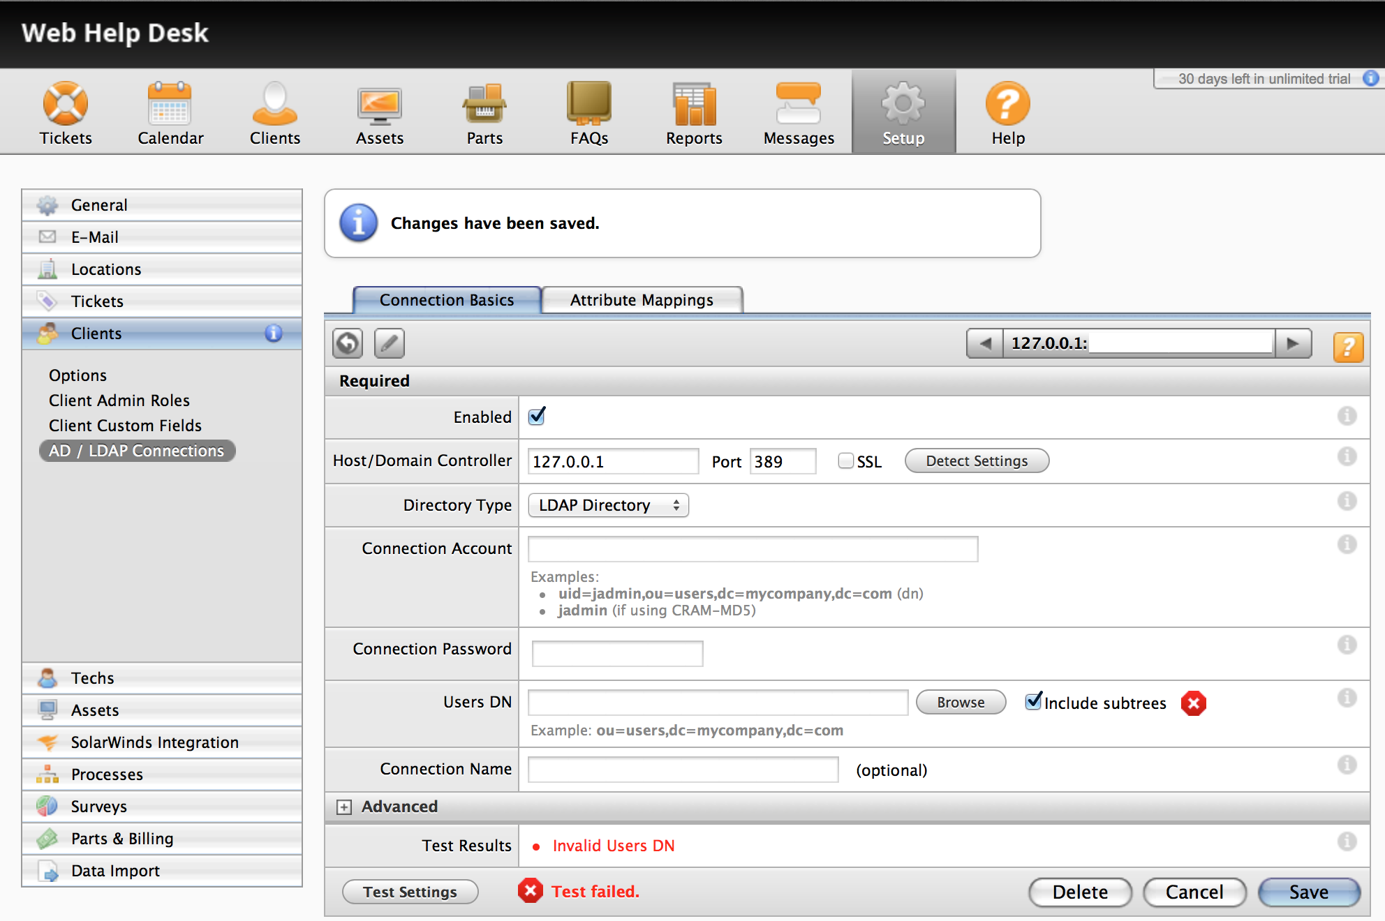Image resolution: width=1385 pixels, height=921 pixels.
Task: Toggle the Enabled checkbox
Action: [x=537, y=417]
